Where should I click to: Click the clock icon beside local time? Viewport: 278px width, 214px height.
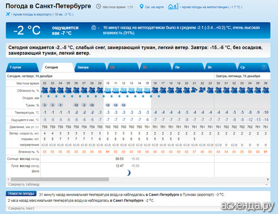(99, 7)
